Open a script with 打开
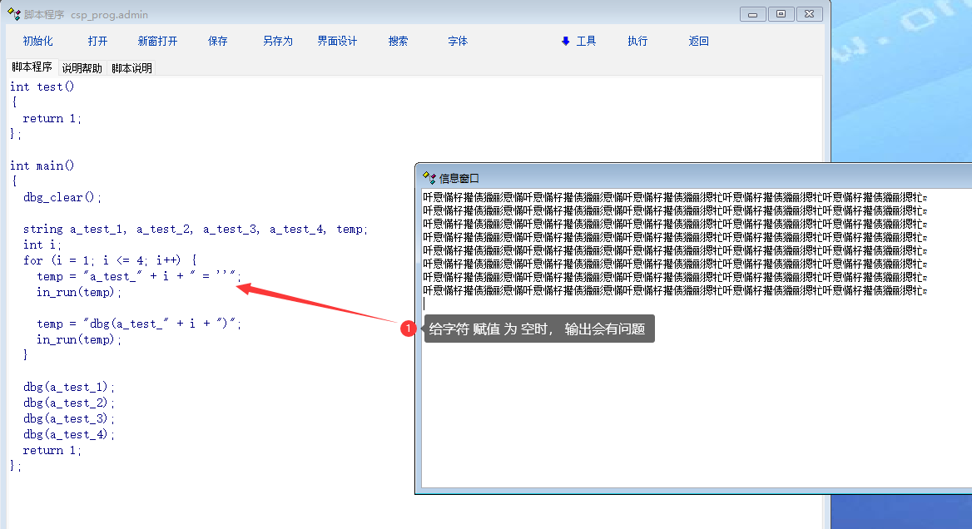 tap(97, 42)
